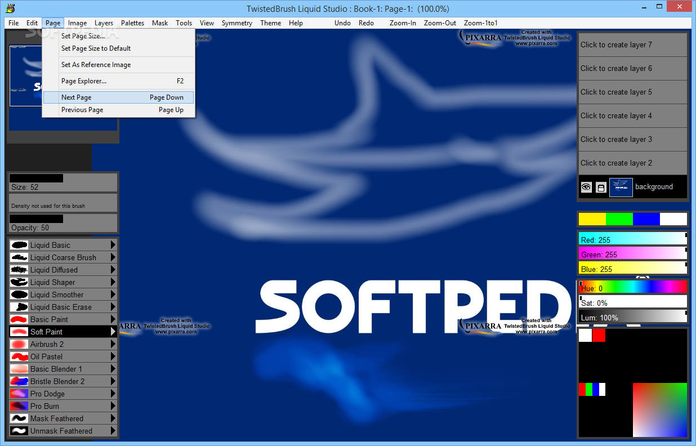Screen dimensions: 696x446
Task: Click to create layer 4
Action: coord(633,115)
